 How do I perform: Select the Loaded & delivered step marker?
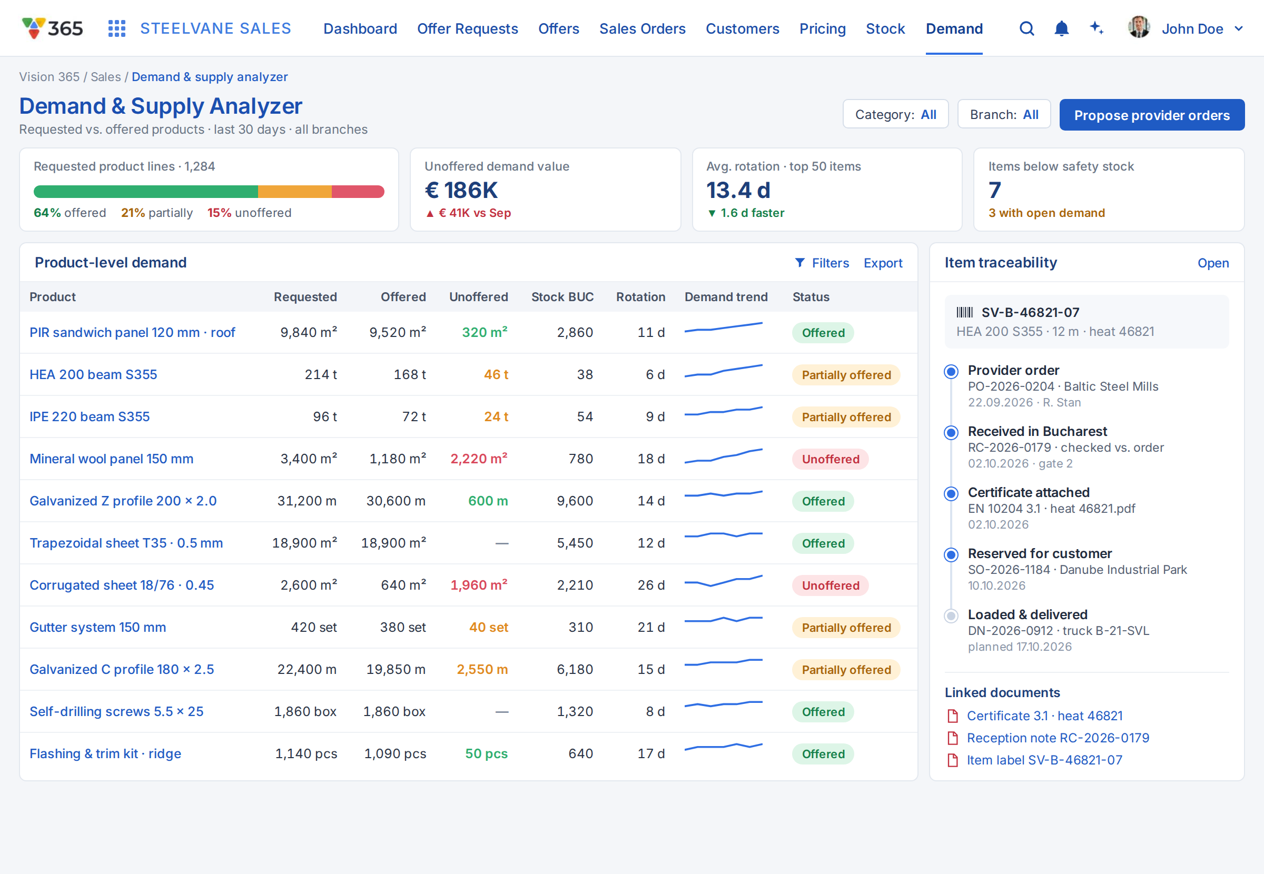click(x=951, y=616)
